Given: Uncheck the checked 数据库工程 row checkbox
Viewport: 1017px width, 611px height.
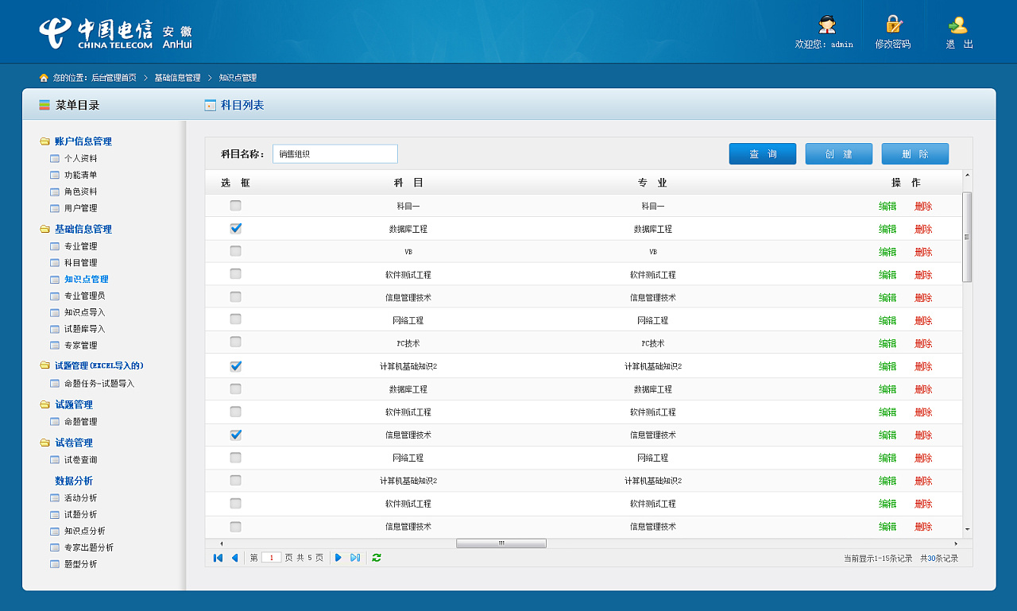Looking at the screenshot, I should 235,229.
